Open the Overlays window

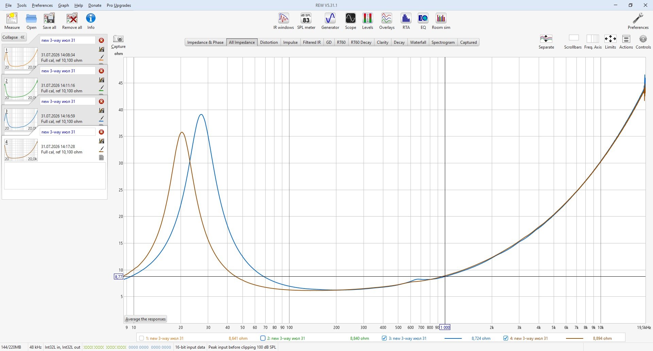click(387, 21)
